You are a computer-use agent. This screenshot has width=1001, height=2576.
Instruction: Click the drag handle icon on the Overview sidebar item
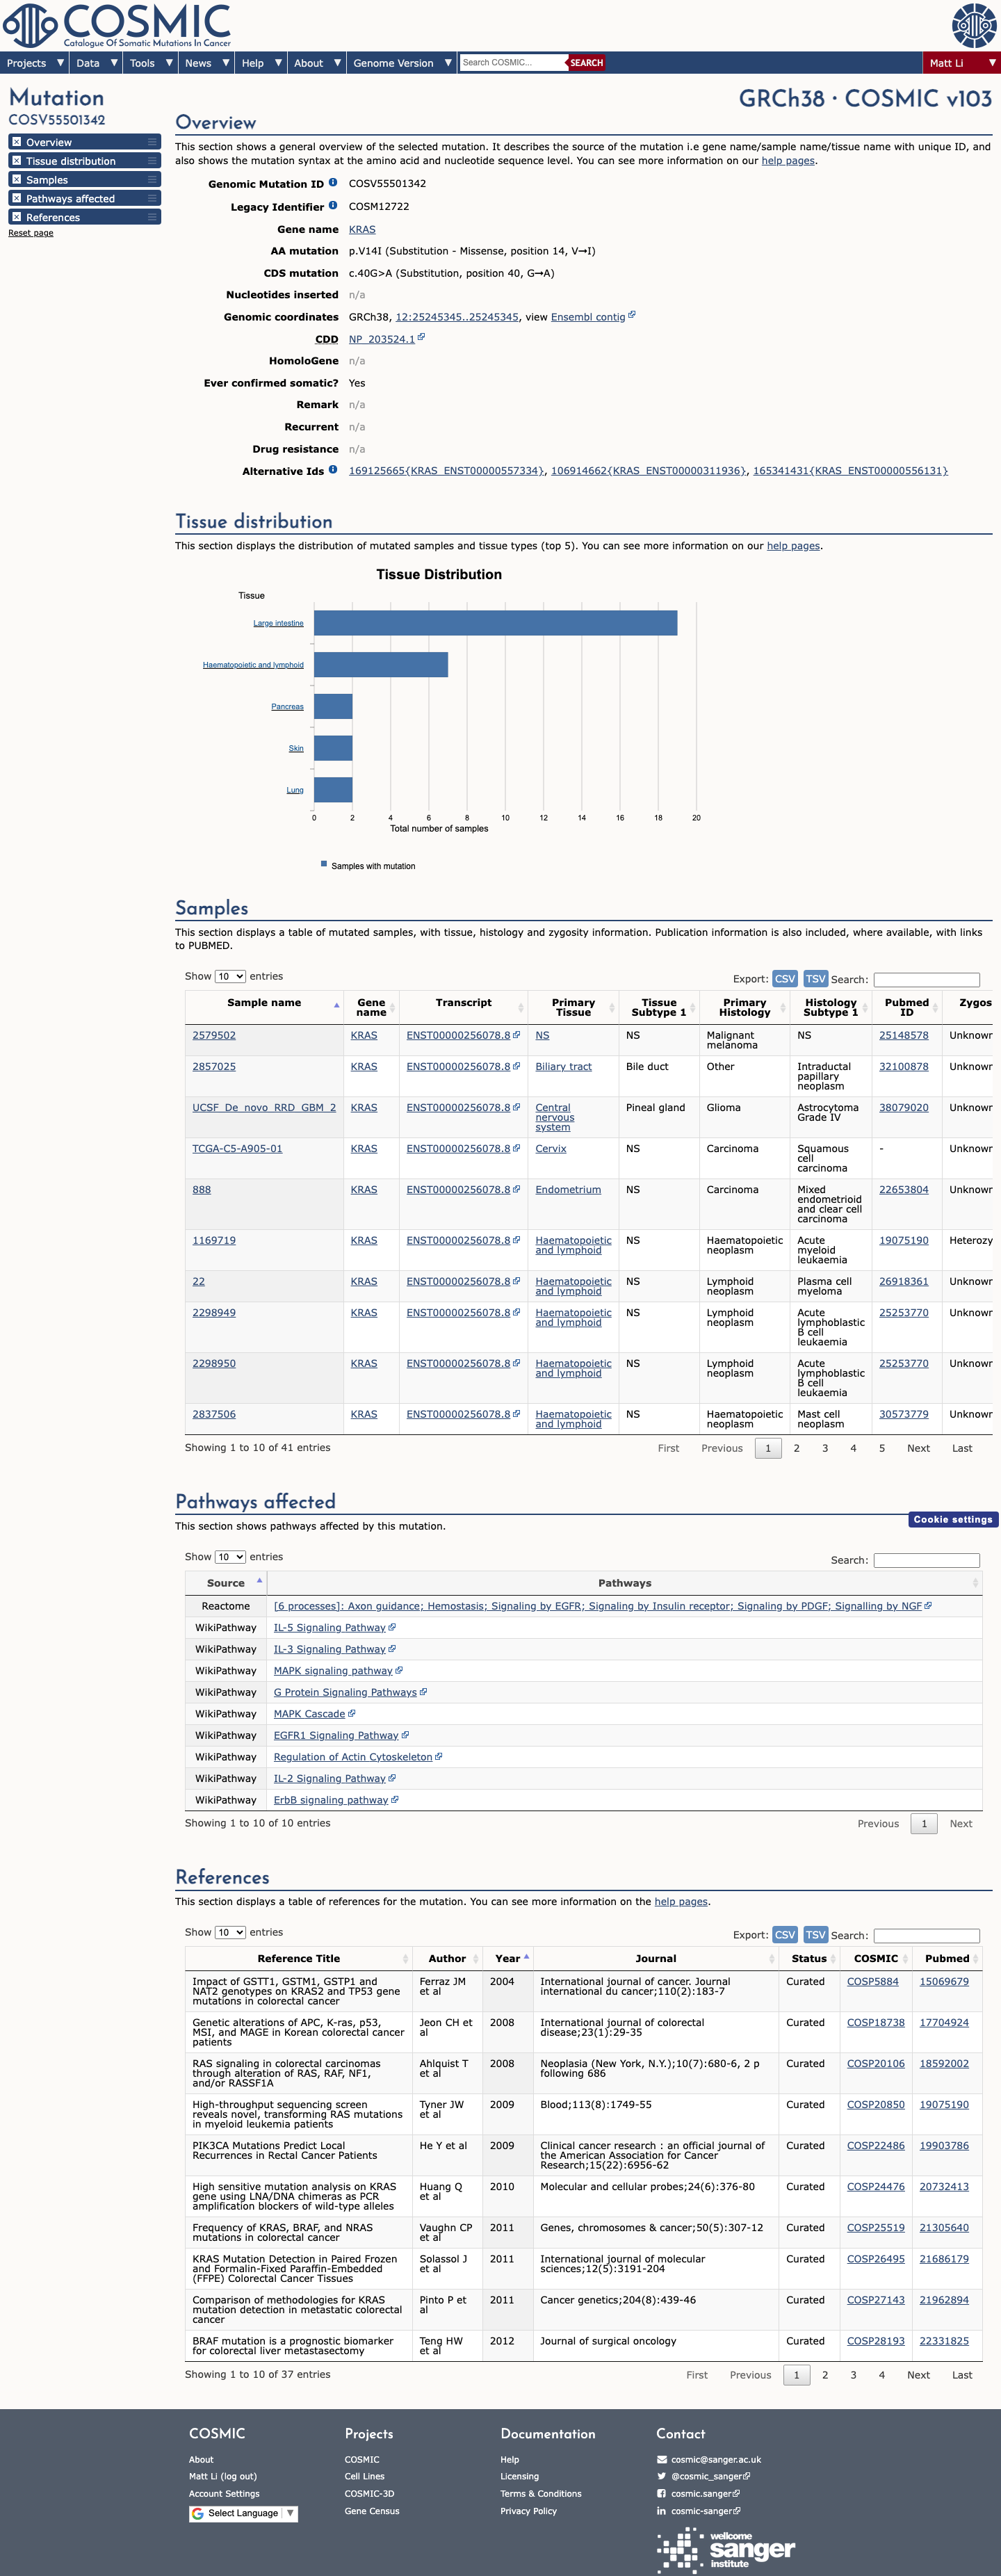point(152,142)
